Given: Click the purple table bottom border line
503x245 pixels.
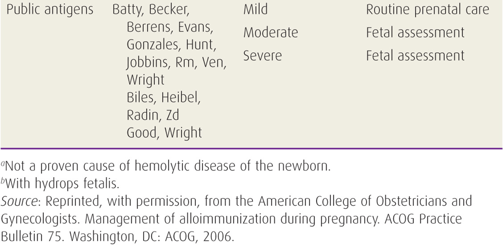Looking at the screenshot, I should 251,148.
